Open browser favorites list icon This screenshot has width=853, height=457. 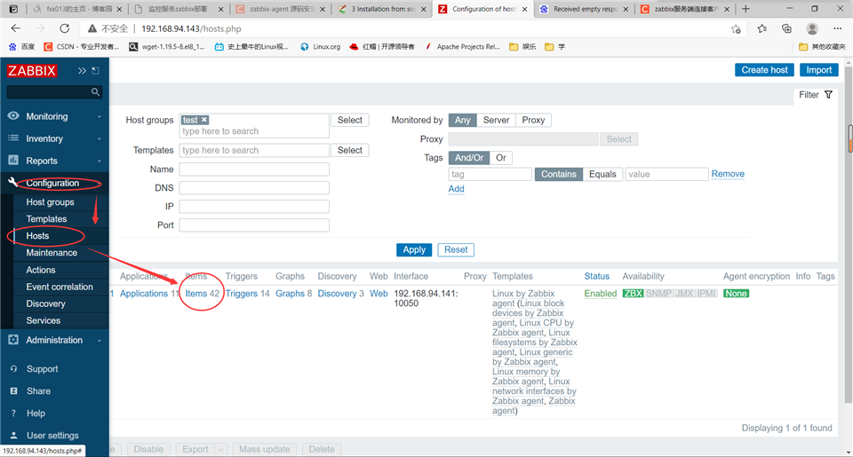tap(761, 28)
